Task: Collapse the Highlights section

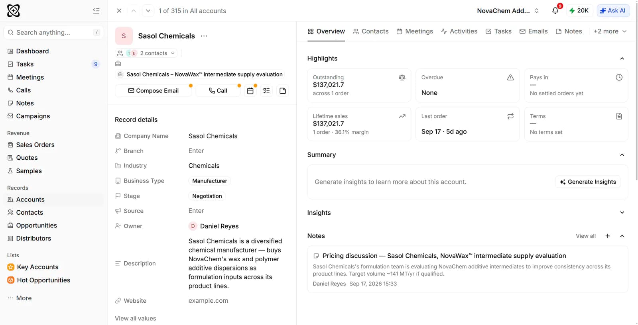Action: pos(622,59)
